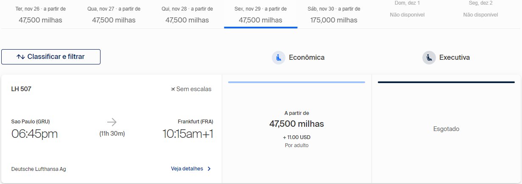Screen dimensions: 522x184
Task: Click the Sem escalas airplane icon
Action: click(x=173, y=89)
